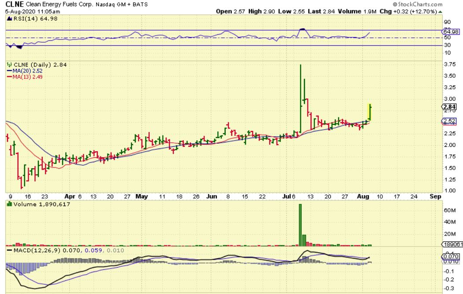Click the July price spike bar near 3.75
463x294 pixels.
point(300,99)
